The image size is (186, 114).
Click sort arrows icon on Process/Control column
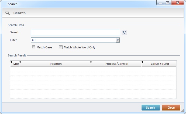click(91, 62)
